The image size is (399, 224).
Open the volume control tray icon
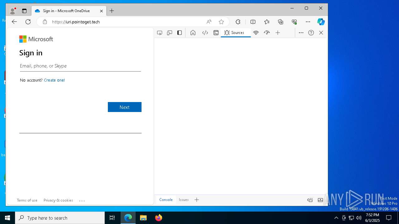tap(359, 218)
